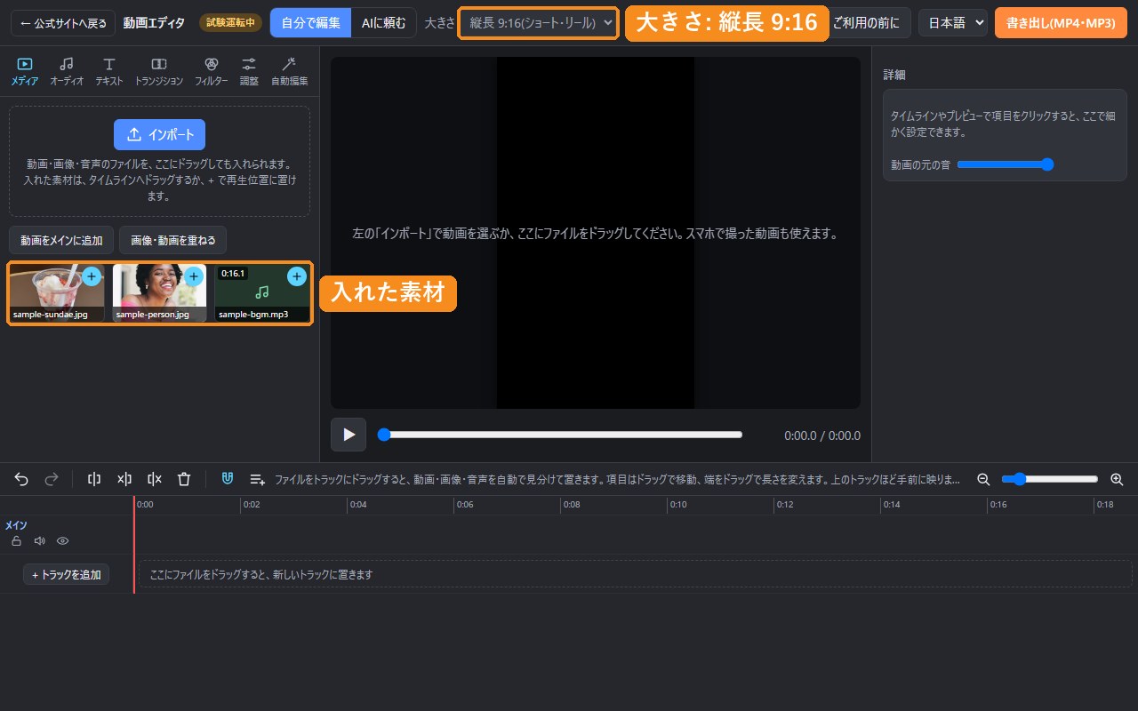
Task: Click 公式サイトへ戻る to go back
Action: point(63,22)
